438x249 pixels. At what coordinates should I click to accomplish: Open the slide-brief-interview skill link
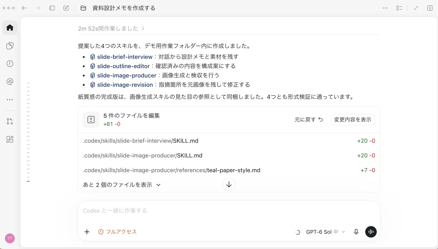(x=125, y=57)
